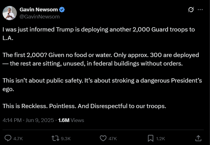Click the tweet's first sentence about Guard troops
The image size is (210, 145).
pos(99,30)
